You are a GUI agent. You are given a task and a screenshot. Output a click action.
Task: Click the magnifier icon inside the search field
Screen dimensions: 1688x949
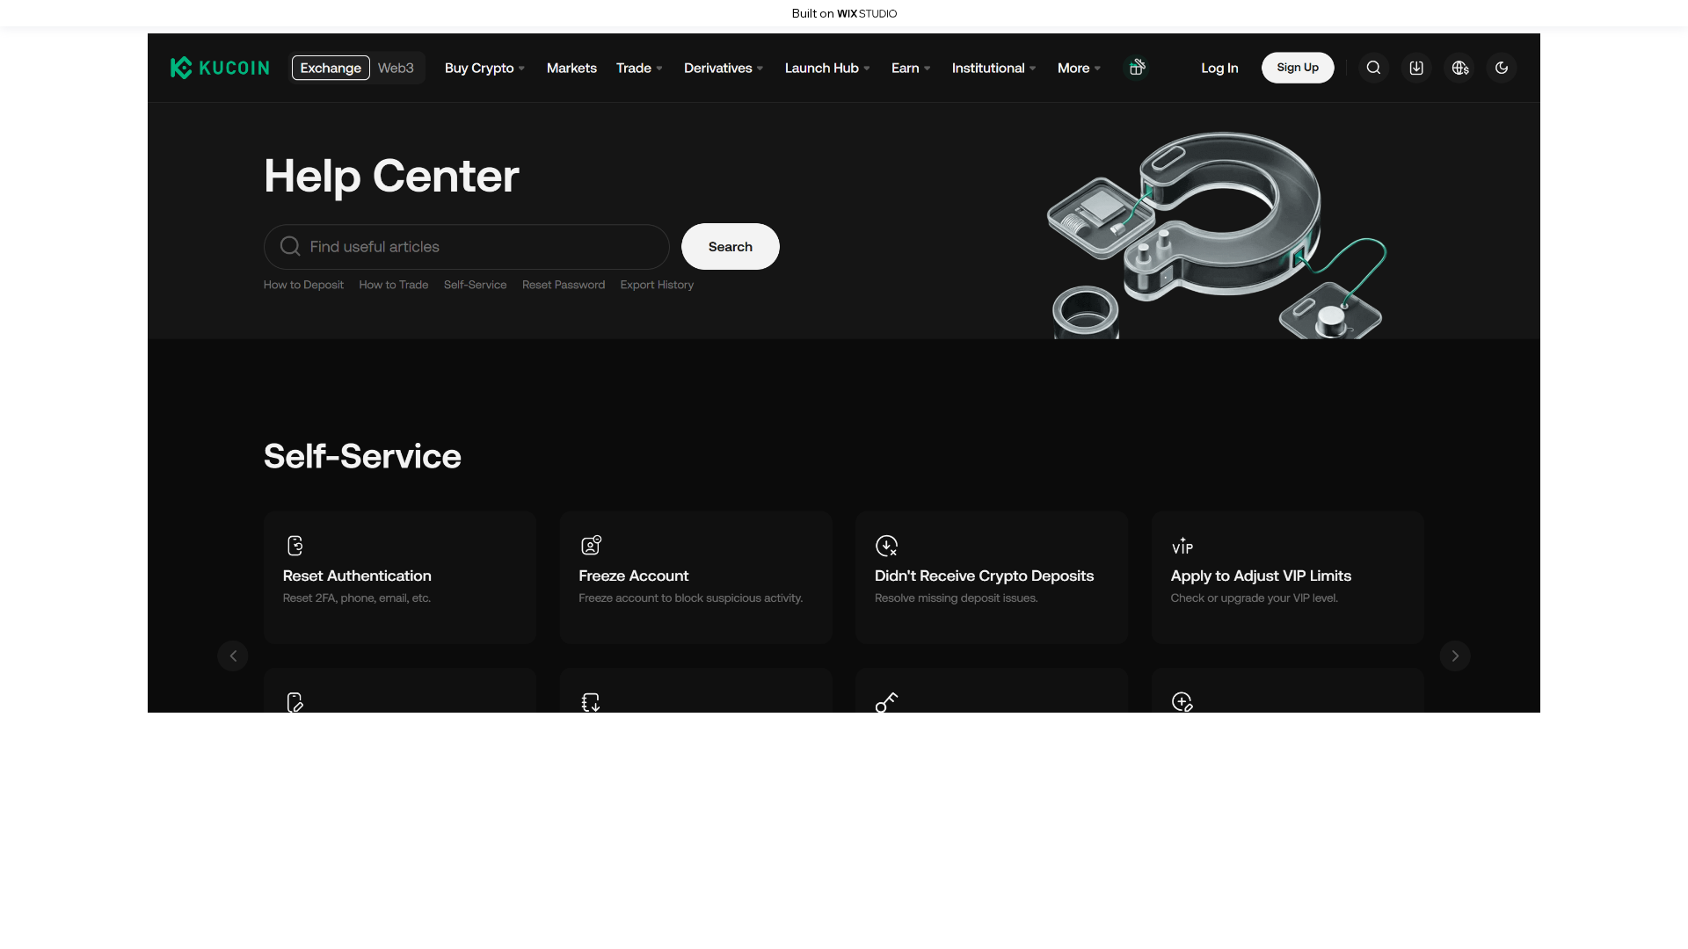click(290, 246)
